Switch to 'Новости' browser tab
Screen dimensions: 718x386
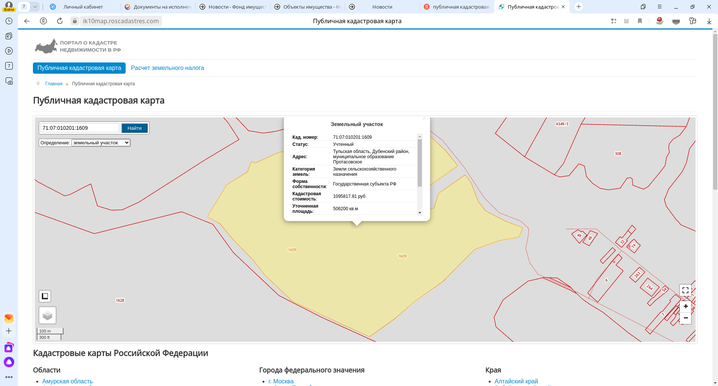(x=382, y=7)
